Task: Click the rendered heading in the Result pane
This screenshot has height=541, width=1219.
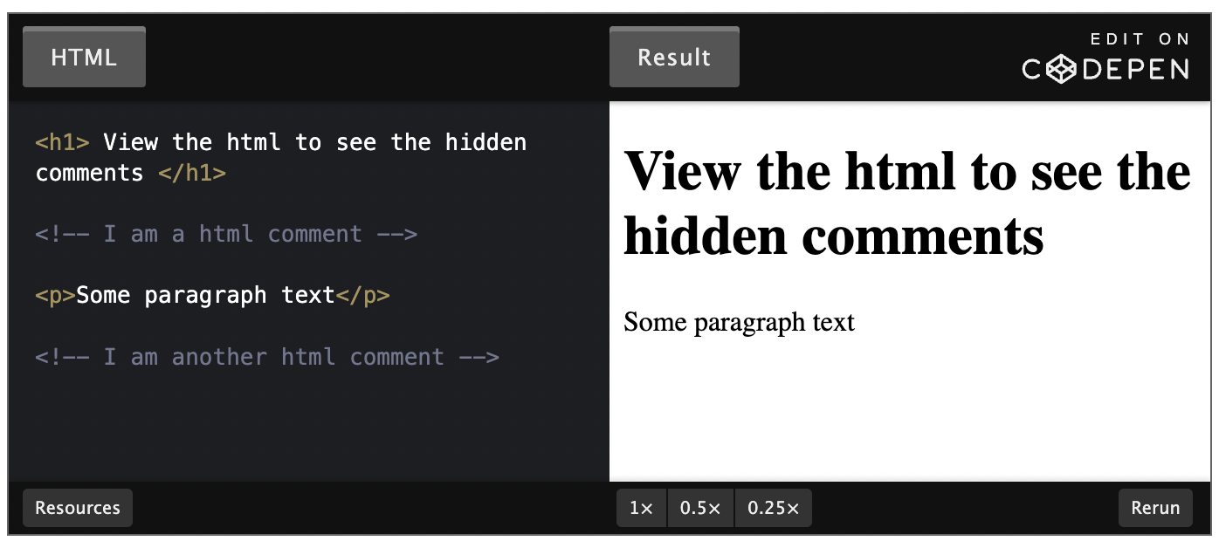Action: pyautogui.click(x=906, y=202)
